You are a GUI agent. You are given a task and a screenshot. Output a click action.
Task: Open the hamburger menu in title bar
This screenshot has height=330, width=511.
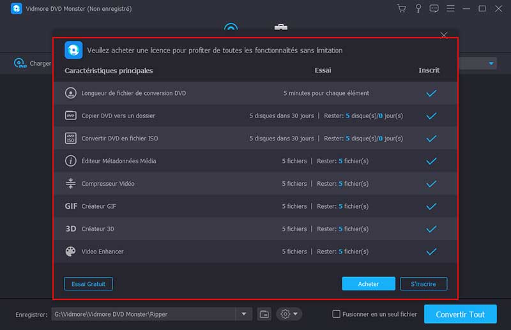click(x=451, y=9)
